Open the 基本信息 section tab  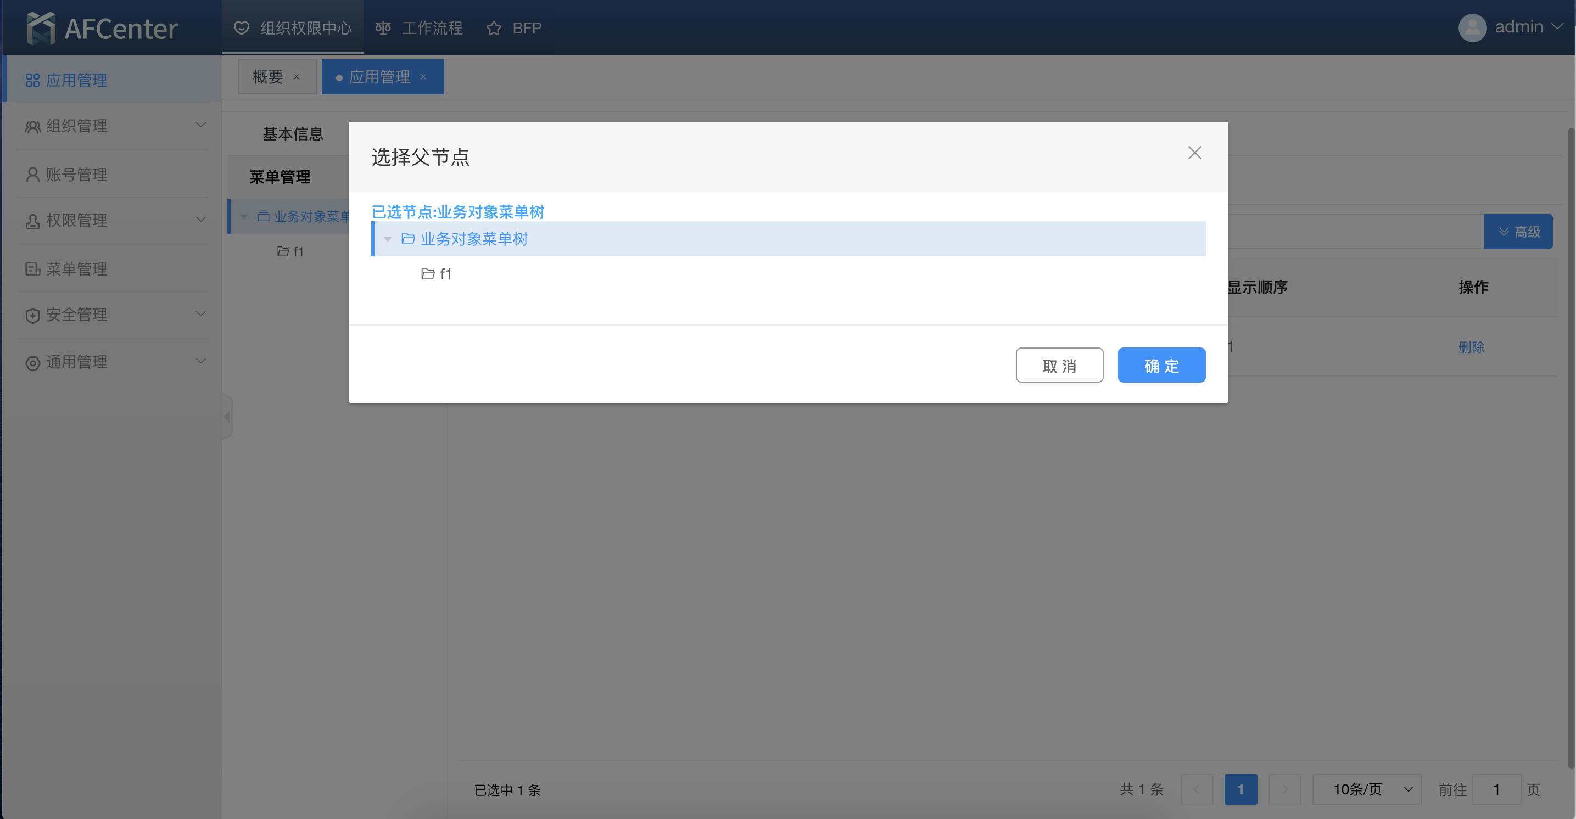pos(293,134)
